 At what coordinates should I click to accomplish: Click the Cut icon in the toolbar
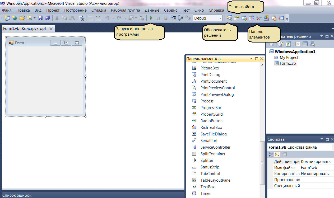coord(56,18)
